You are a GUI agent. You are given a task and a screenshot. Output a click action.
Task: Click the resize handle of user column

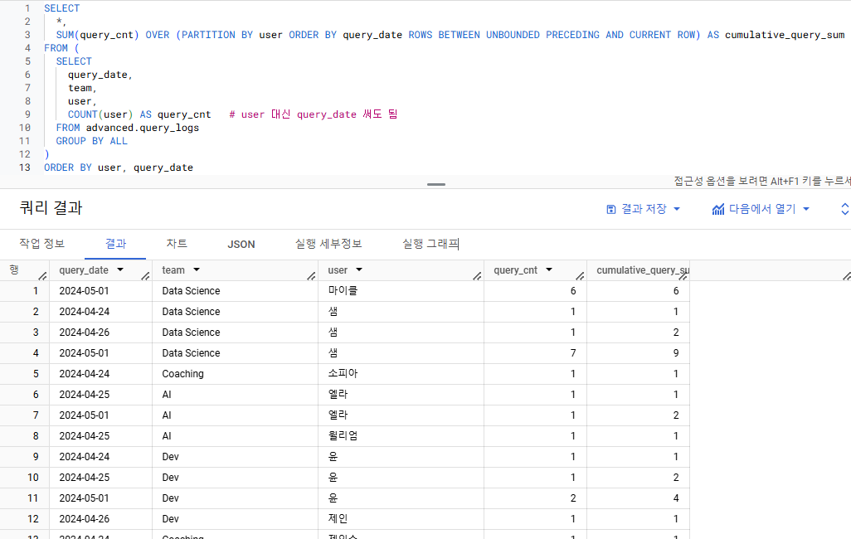[477, 276]
